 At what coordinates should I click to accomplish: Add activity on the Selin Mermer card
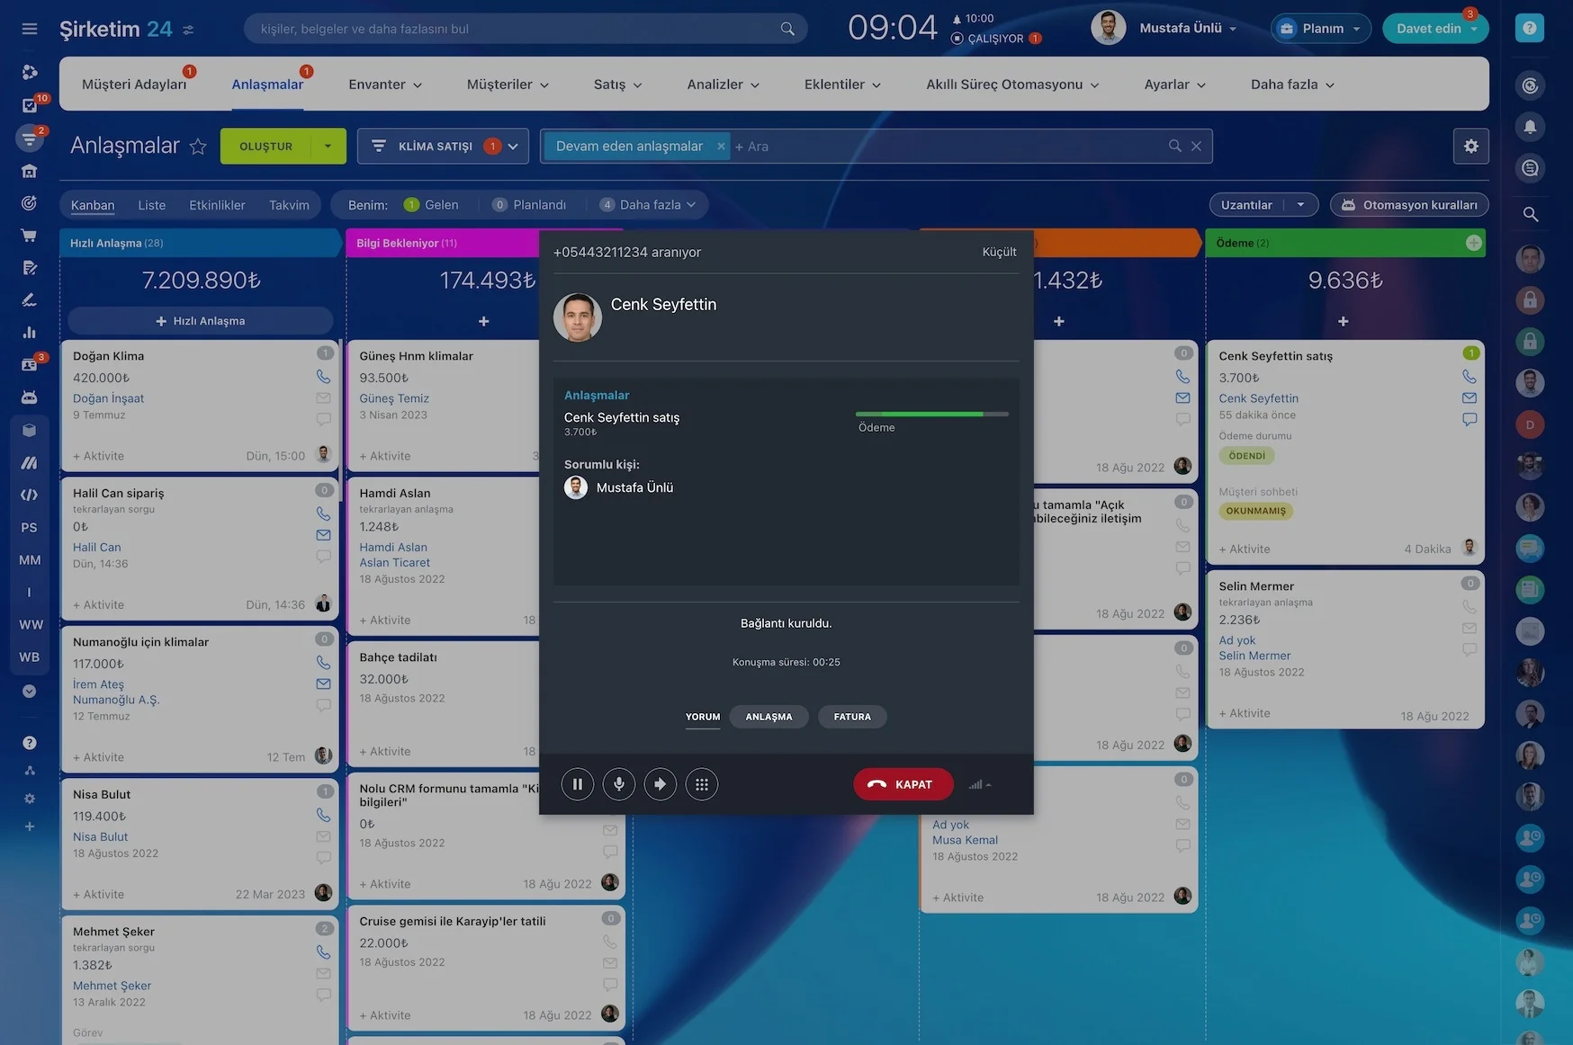pyautogui.click(x=1245, y=713)
